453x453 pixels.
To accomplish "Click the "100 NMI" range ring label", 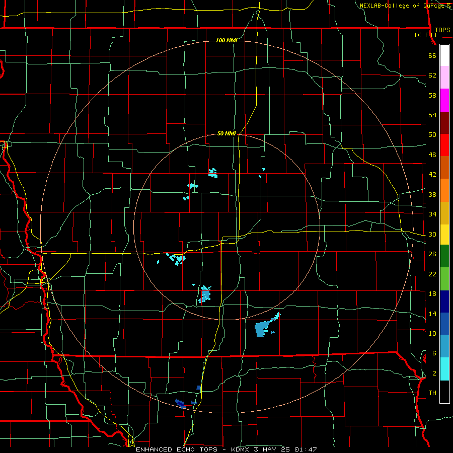I will [226, 40].
